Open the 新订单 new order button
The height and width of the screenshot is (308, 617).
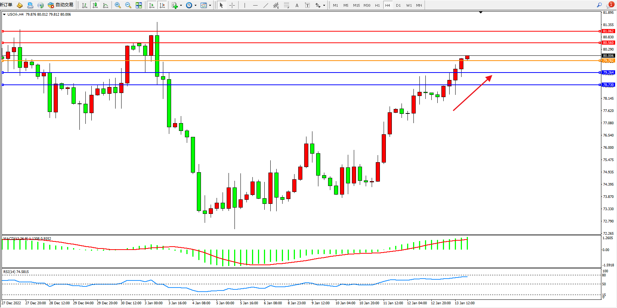(6, 5)
